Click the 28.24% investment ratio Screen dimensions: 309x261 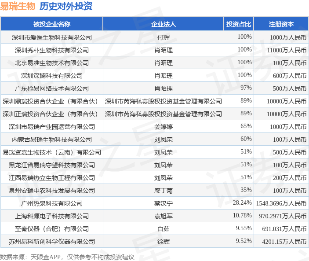[x=242, y=202]
